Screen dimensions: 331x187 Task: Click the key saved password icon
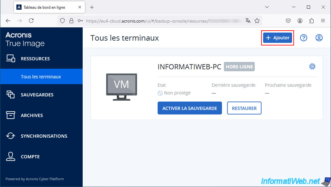tap(80, 21)
